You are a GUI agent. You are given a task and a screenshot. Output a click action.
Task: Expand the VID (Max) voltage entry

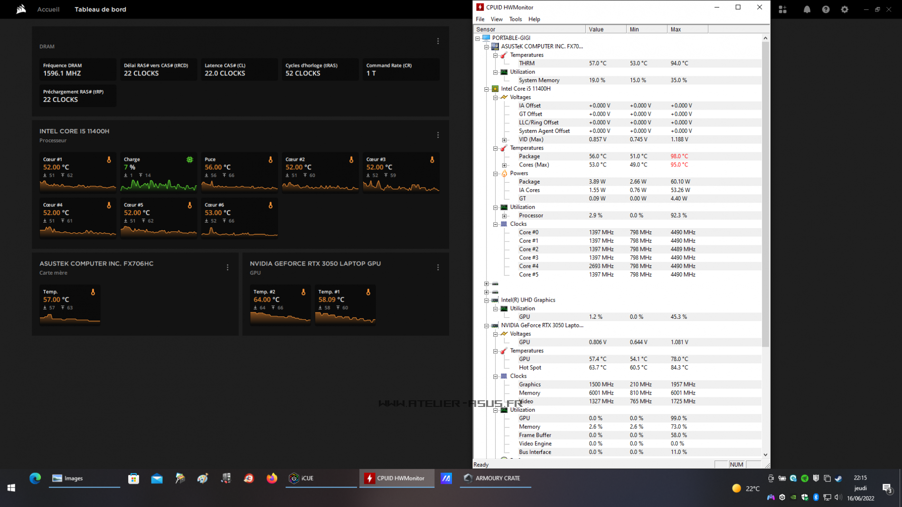pos(504,140)
